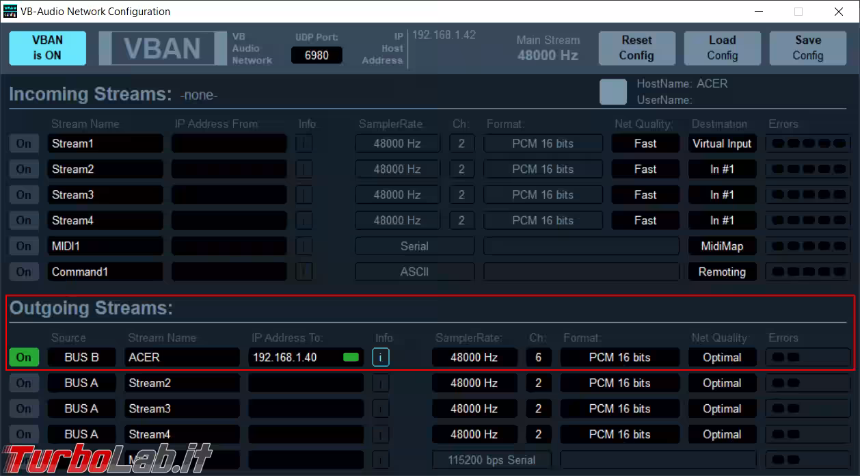Turn off VBAN using the main toggle
Screen dimensions: 860x476
pos(47,48)
